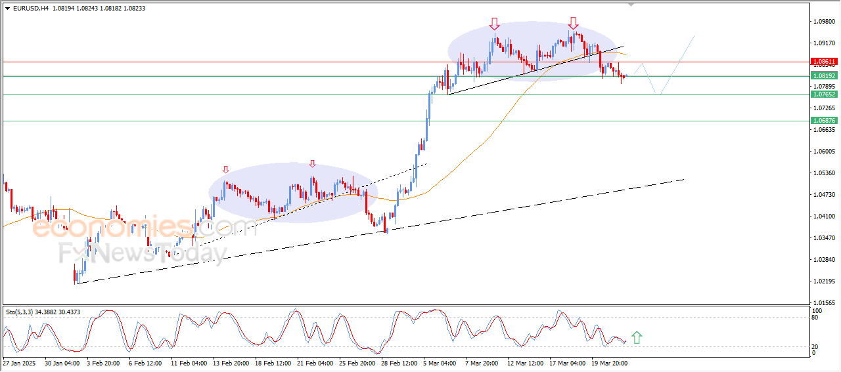Click the EURUSD,H4 chart title text
Image resolution: width=841 pixels, height=372 pixels.
coord(30,8)
